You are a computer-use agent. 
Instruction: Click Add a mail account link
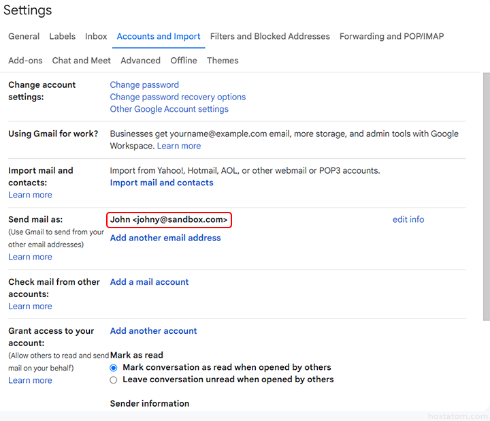[149, 281]
